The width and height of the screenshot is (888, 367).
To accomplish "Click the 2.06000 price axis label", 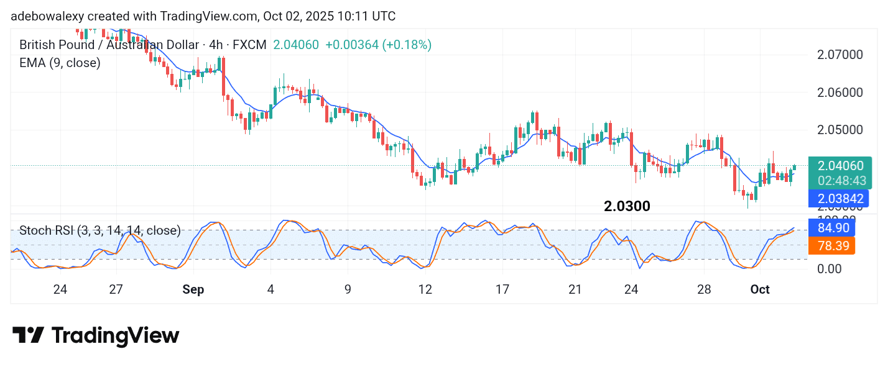I will pos(839,93).
